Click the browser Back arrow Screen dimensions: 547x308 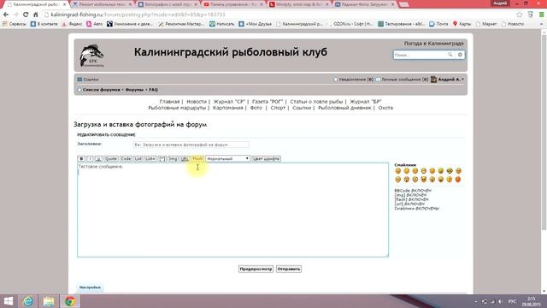click(6, 15)
